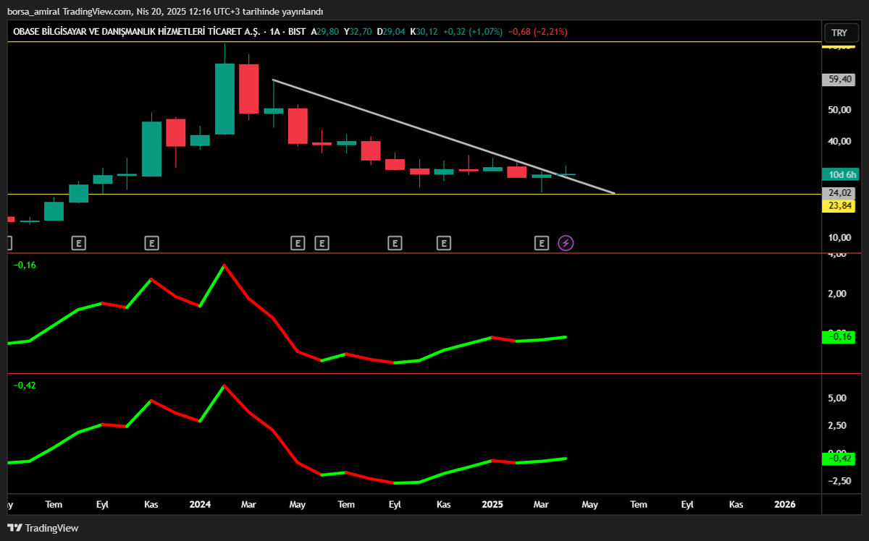Click the gray 24,02 price label
This screenshot has height=541, width=869.
(x=839, y=194)
